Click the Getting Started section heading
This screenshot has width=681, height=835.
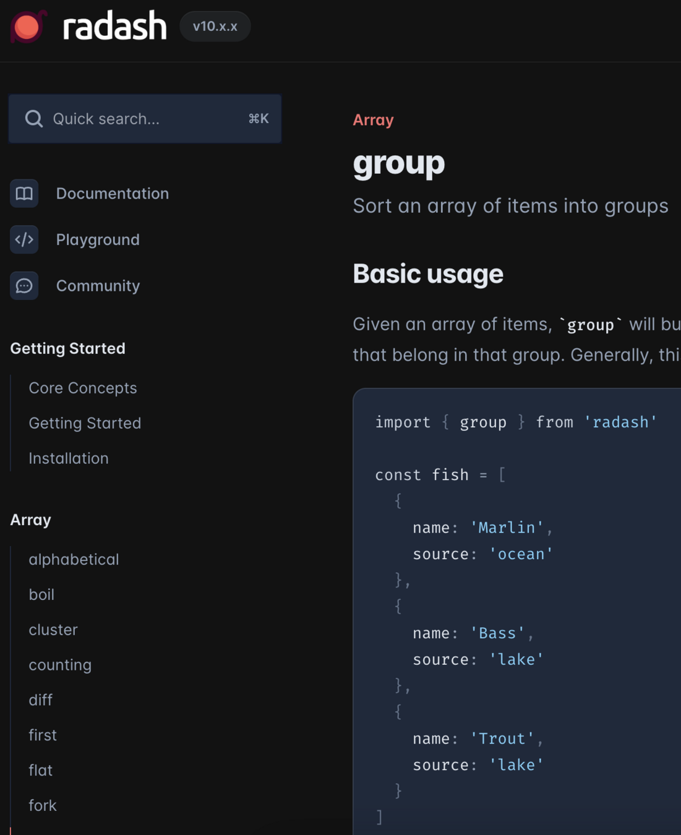coord(67,348)
